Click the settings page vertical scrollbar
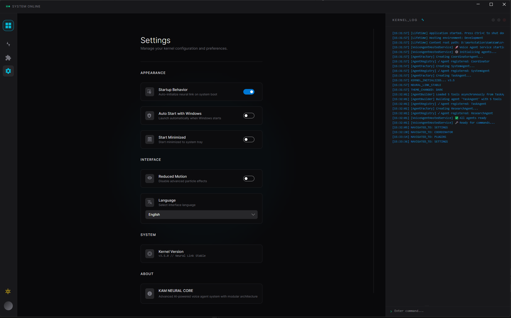The image size is (511, 318). point(374,161)
